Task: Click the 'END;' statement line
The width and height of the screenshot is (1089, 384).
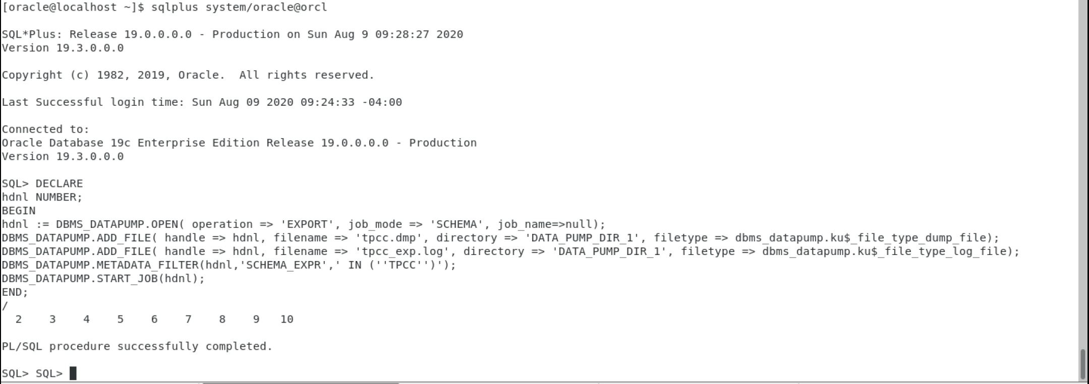Action: click(15, 292)
